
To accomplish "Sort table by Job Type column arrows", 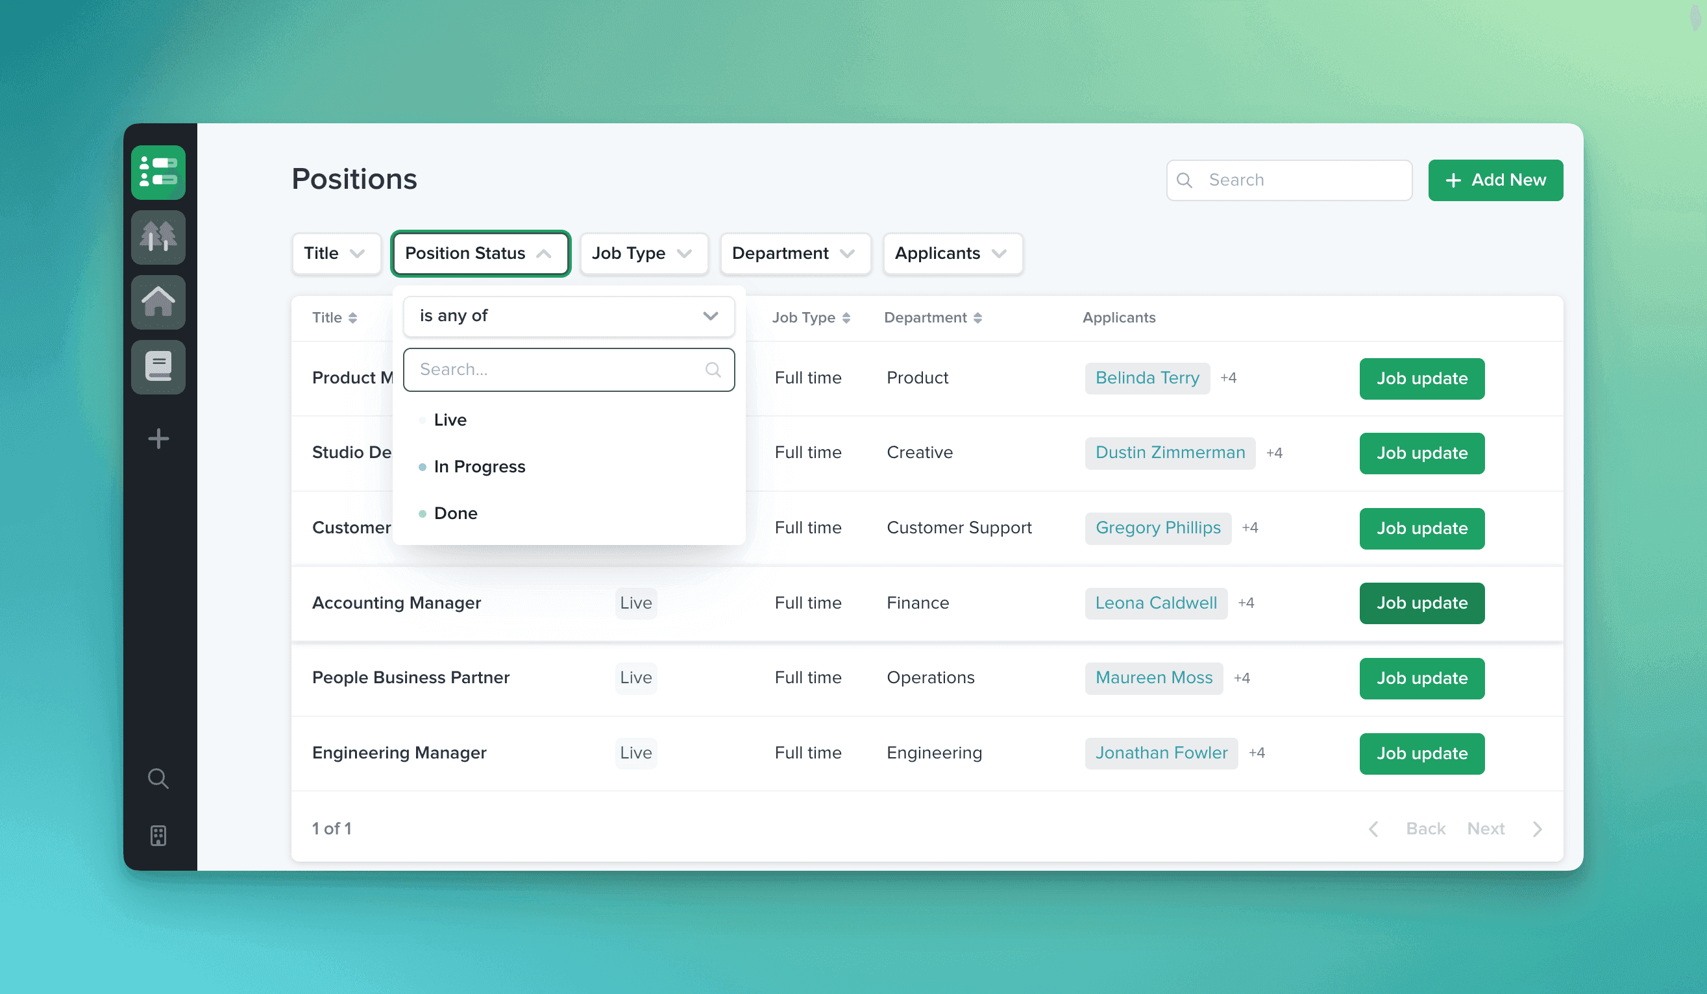I will (x=846, y=317).
